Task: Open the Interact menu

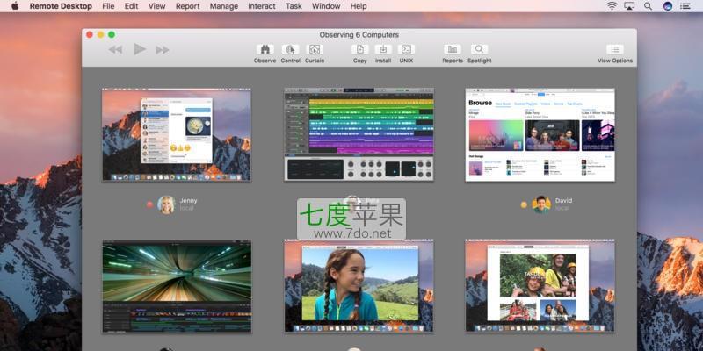Action: [262, 6]
